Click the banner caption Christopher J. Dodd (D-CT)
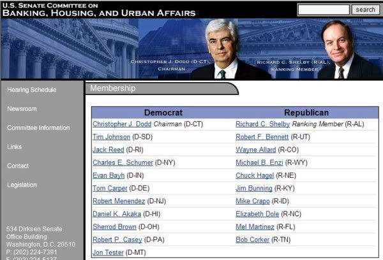 170,62
